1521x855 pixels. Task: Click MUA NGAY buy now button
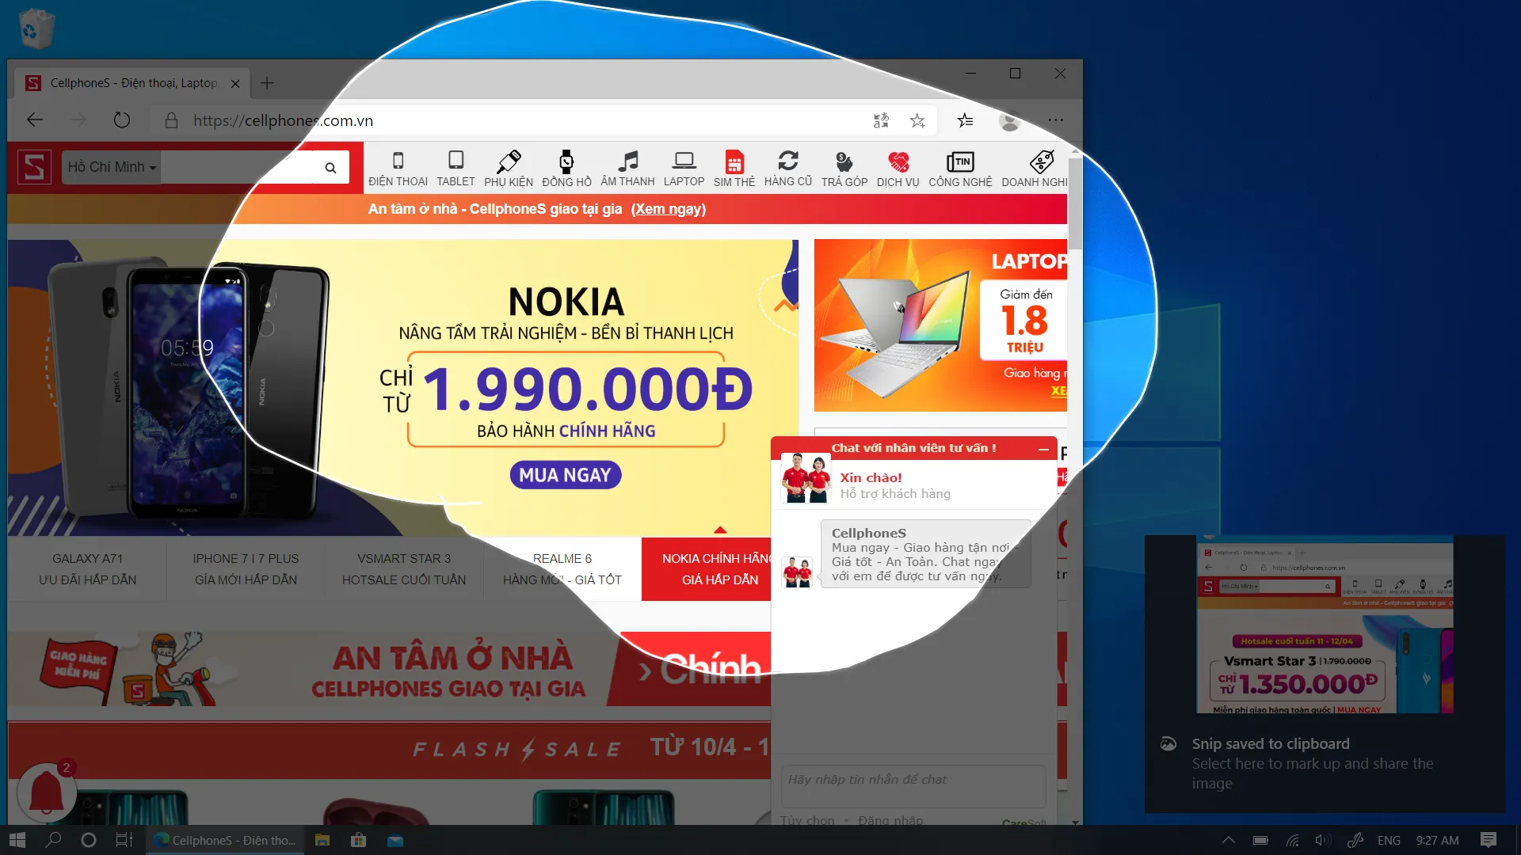[x=564, y=474]
